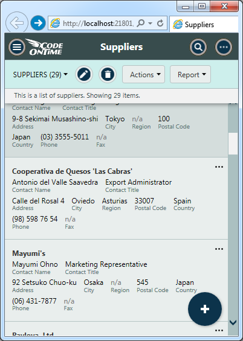Click address Calle del Rosal 4
243x341 pixels.
tap(38, 201)
